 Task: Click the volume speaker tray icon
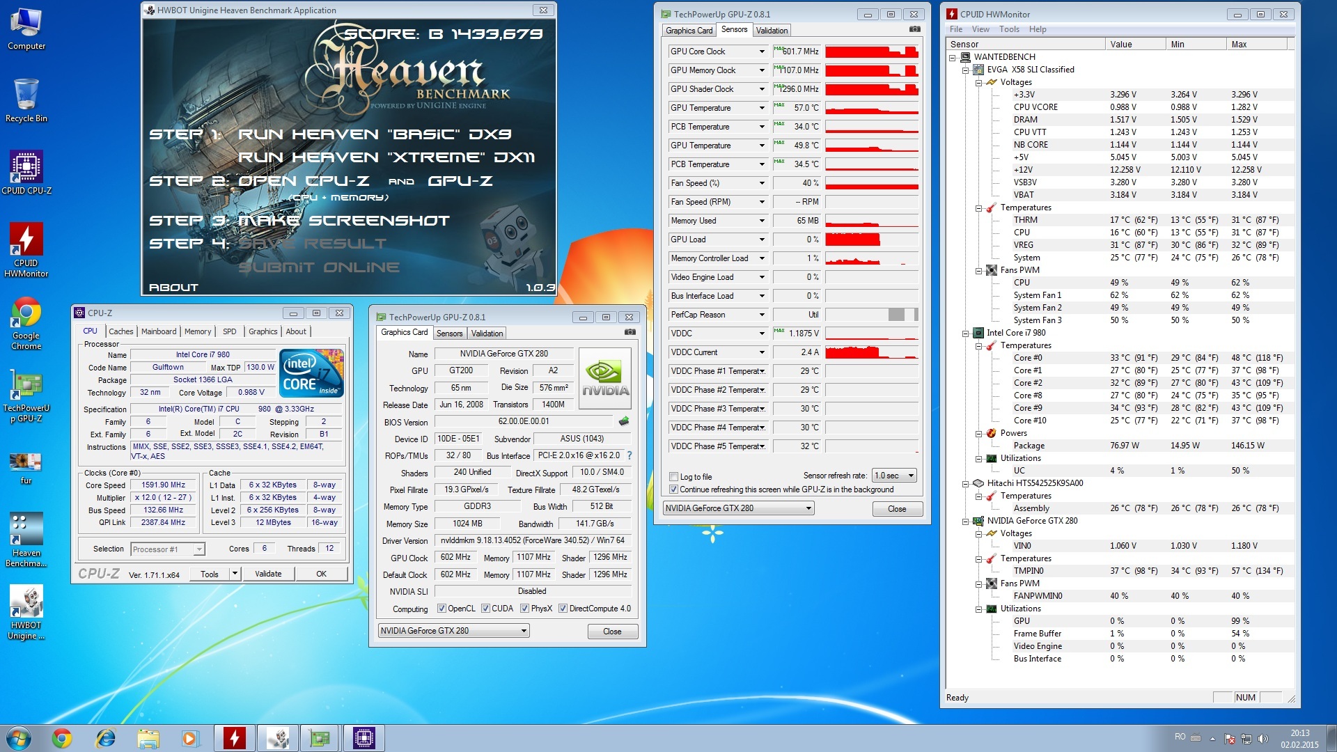click(x=1263, y=738)
